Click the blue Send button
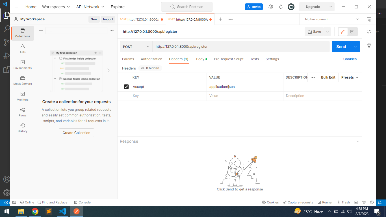386x217 pixels. 341,47
